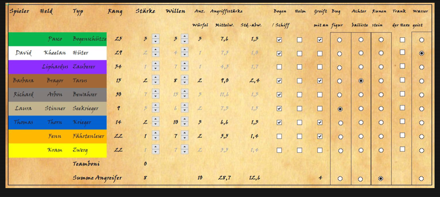The width and height of the screenshot is (440, 197).
Task: Decrease Thorn's Willen with the down arrow
Action: coord(185,125)
